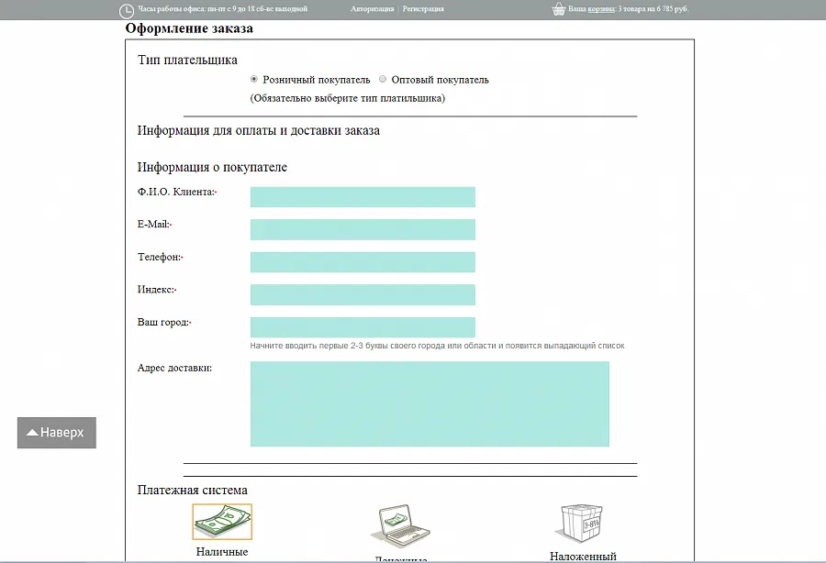Click the office hours text in header

click(x=222, y=9)
